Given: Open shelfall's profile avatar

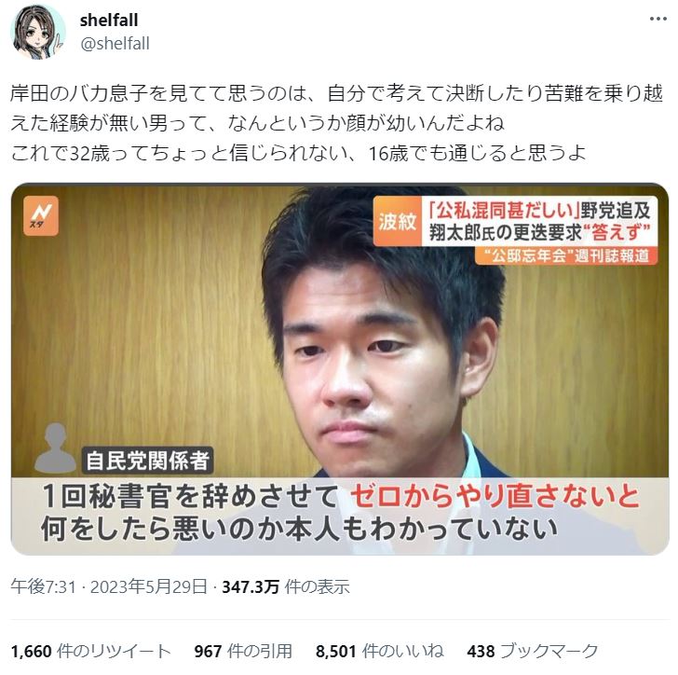Looking at the screenshot, I should [x=38, y=32].
